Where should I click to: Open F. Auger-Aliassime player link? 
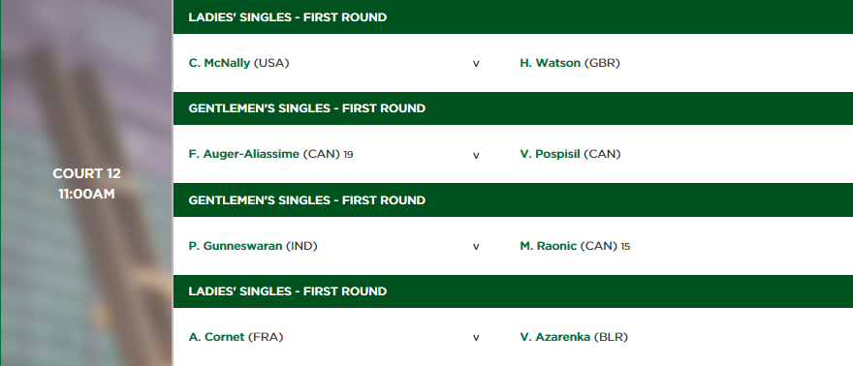pos(243,154)
